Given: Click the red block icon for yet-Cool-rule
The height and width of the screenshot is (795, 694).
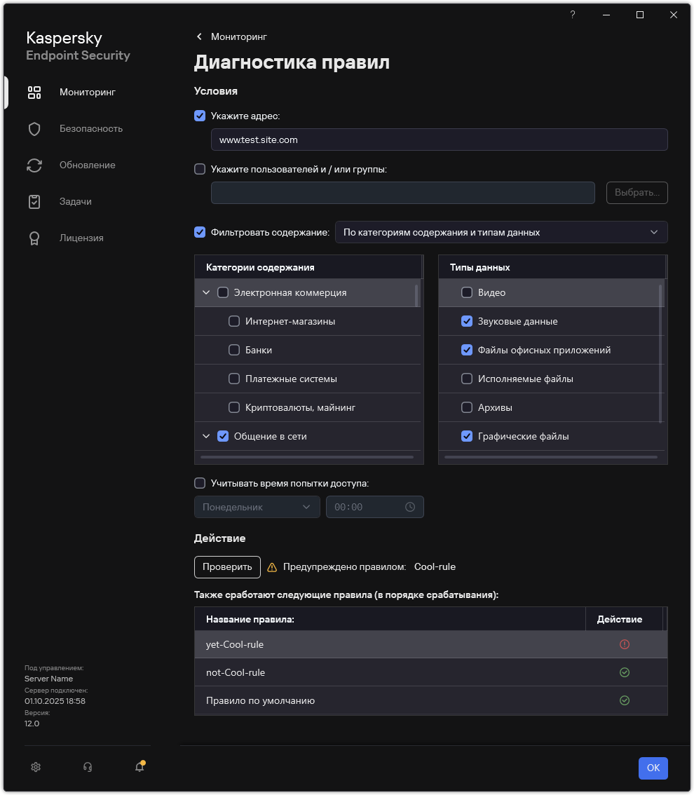Looking at the screenshot, I should point(625,644).
